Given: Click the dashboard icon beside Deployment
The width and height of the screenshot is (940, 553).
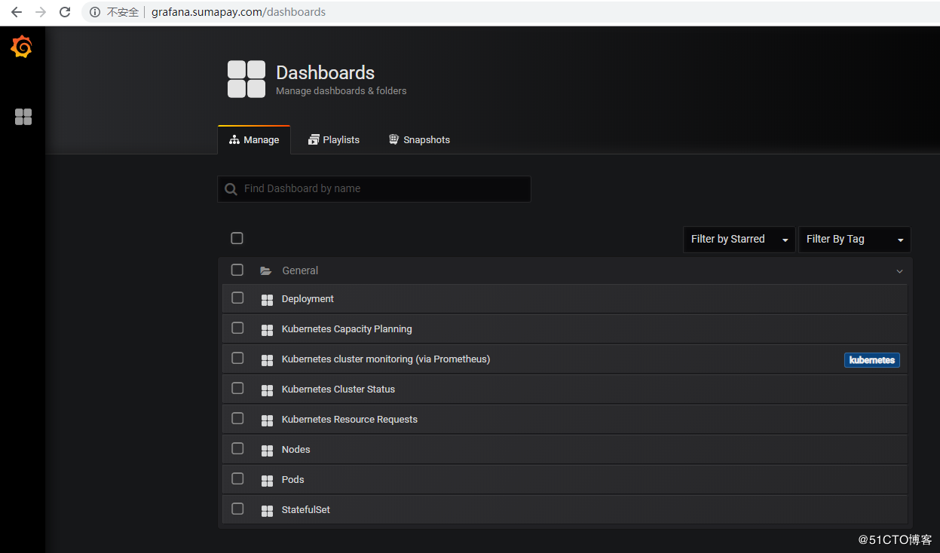Looking at the screenshot, I should click(x=267, y=300).
